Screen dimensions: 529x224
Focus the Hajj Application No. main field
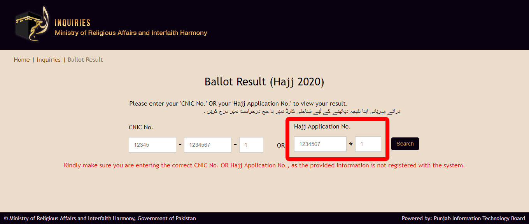tap(320, 144)
